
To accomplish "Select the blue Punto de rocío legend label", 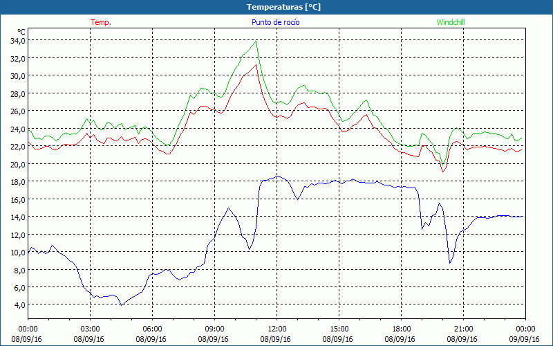I will (275, 22).
